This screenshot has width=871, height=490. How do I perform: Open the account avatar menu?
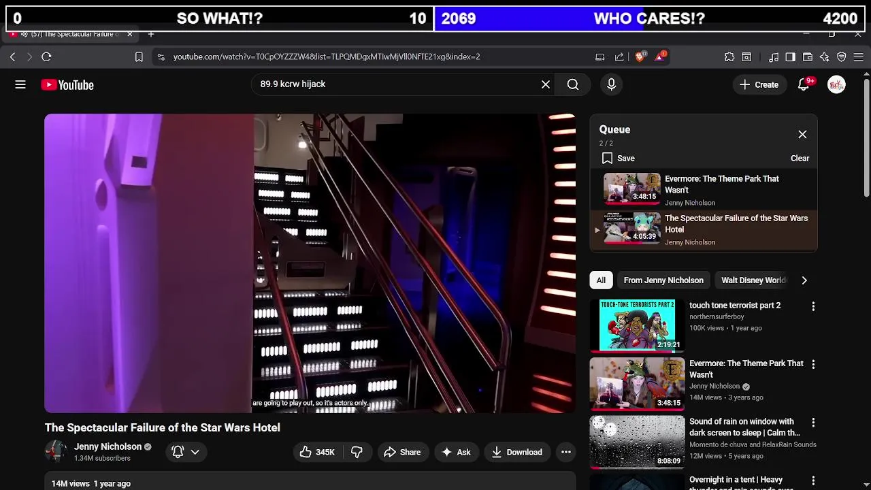coord(836,84)
